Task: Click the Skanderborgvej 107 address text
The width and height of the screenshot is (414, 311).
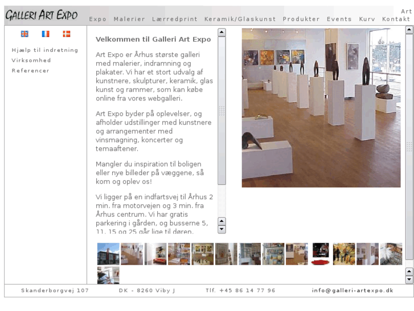Action: click(55, 290)
